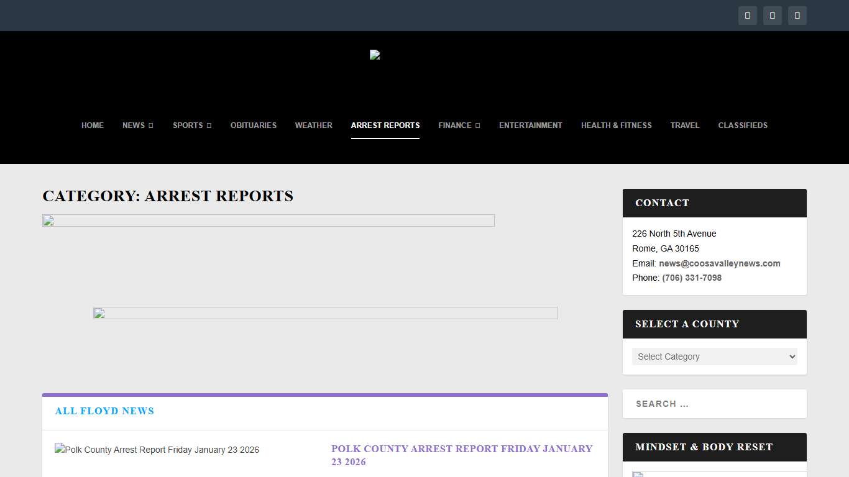Email news@coosavalleynews.com from the Contact panel
The width and height of the screenshot is (849, 477).
[720, 263]
